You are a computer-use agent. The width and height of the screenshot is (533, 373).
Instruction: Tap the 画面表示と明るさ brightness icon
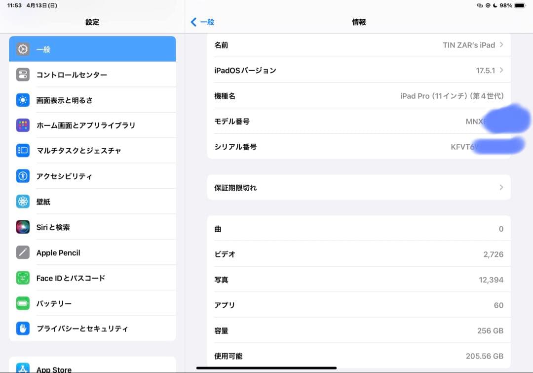coord(22,100)
